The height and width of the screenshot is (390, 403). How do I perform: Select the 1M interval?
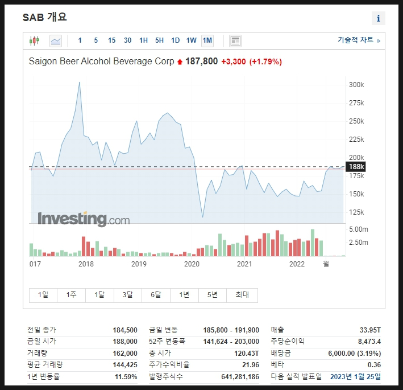[207, 40]
